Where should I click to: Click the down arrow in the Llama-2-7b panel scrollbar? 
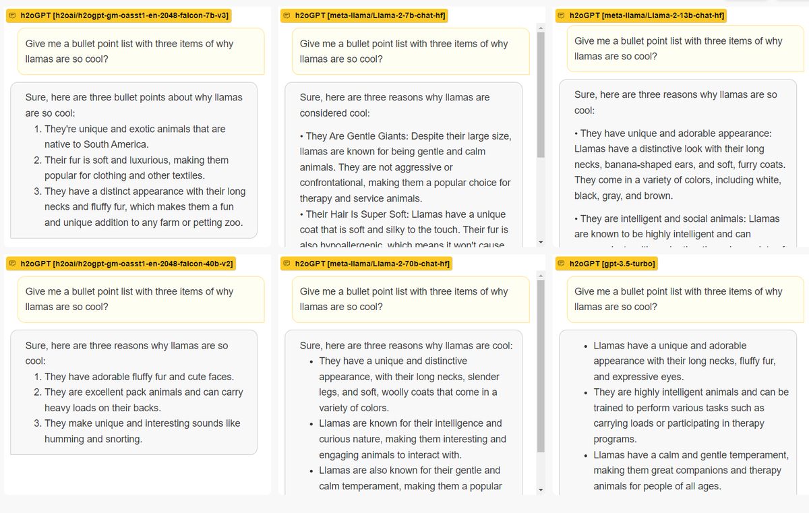[540, 242]
